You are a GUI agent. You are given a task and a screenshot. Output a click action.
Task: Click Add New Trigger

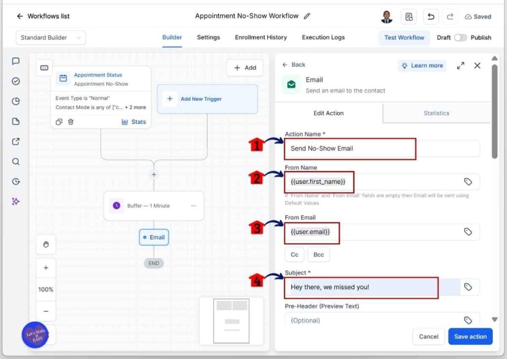click(207, 99)
